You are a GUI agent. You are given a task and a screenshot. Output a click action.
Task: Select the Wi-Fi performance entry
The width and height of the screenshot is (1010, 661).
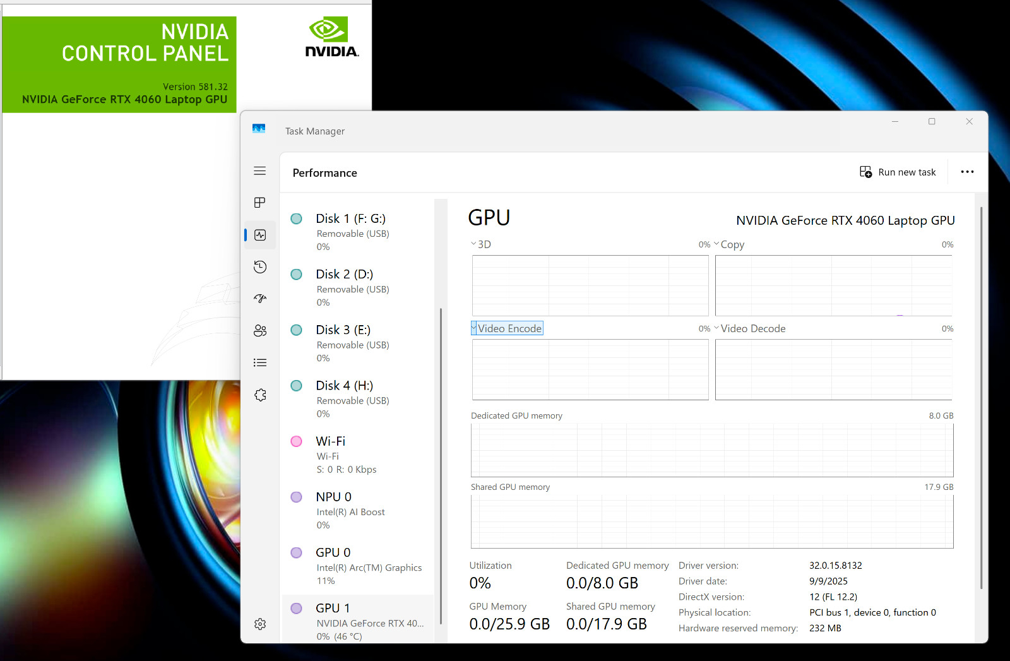[358, 455]
